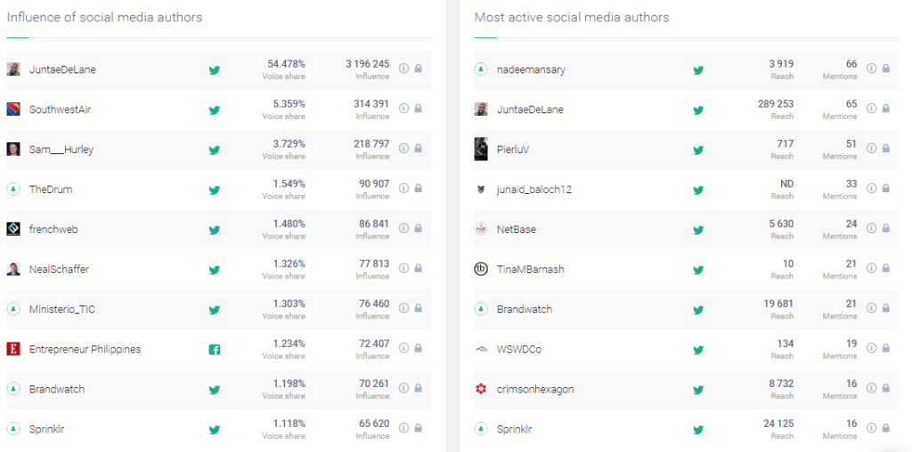Click SouthwestAir profile thumbnail
Screen dimensions: 912x452
13,109
